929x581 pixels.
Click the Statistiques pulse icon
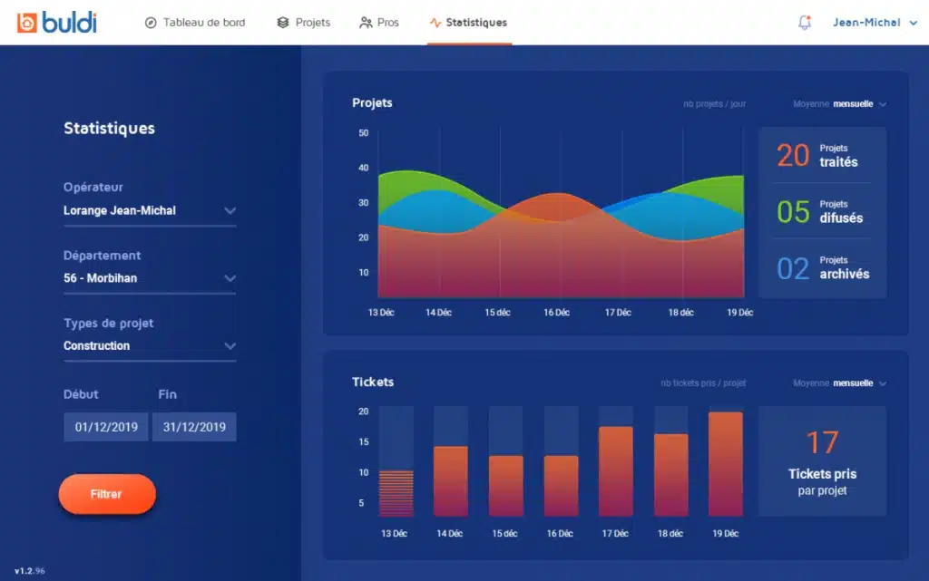435,23
